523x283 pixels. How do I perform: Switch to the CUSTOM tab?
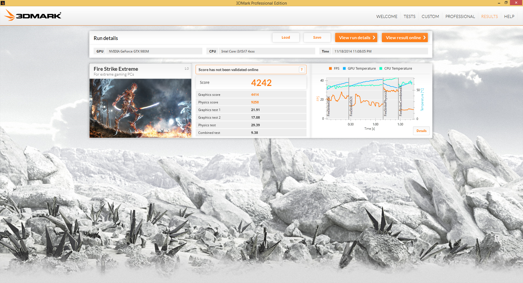(x=430, y=17)
